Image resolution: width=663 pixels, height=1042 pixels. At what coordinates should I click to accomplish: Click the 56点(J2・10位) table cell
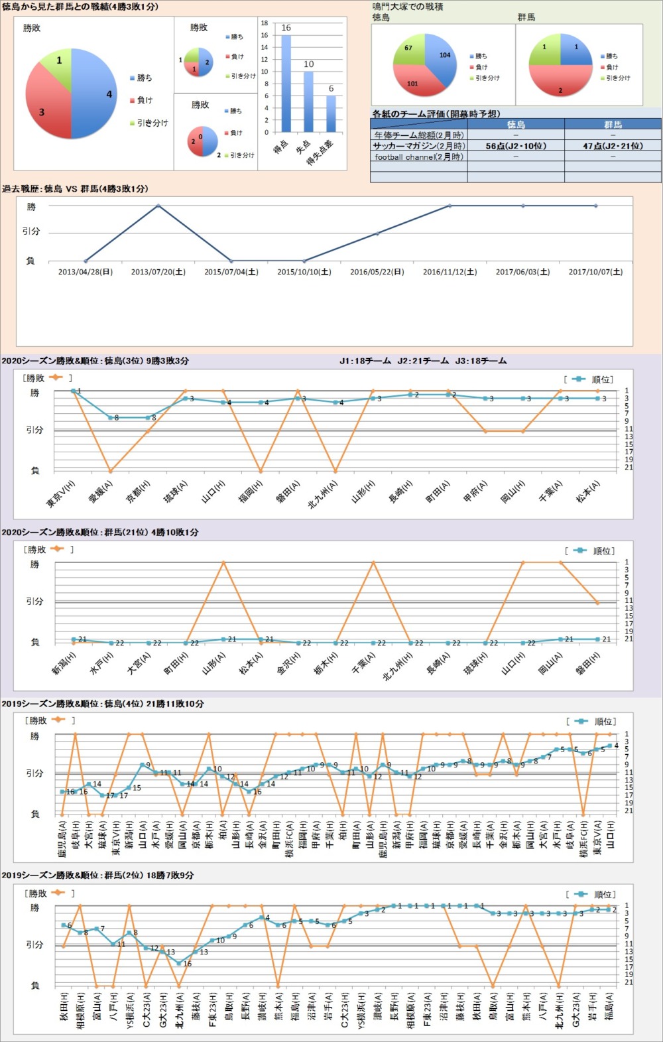516,146
